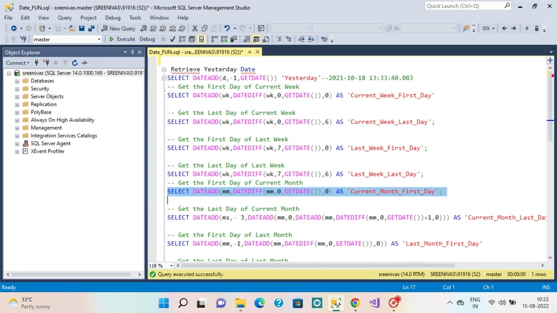Screen dimensions: 557x313
Task: Click the New Query button
Action: (118, 28)
